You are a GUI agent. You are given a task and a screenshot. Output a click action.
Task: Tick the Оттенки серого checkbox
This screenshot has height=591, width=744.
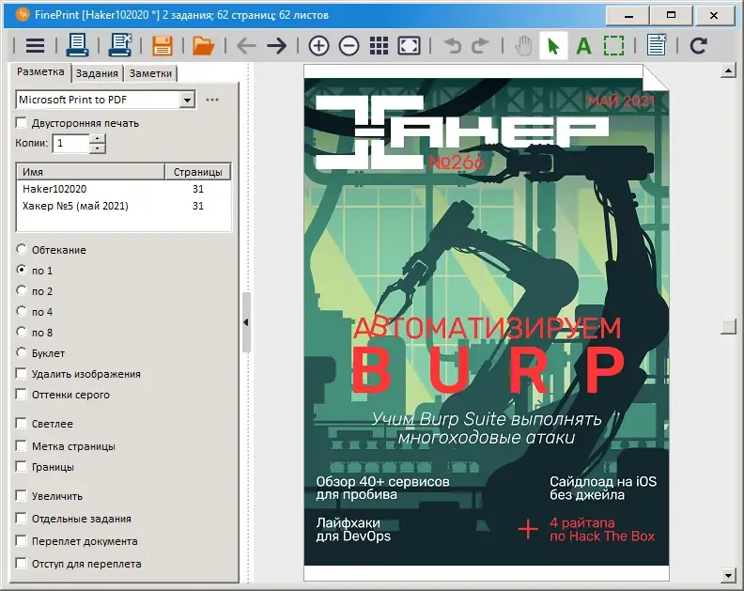pos(21,394)
